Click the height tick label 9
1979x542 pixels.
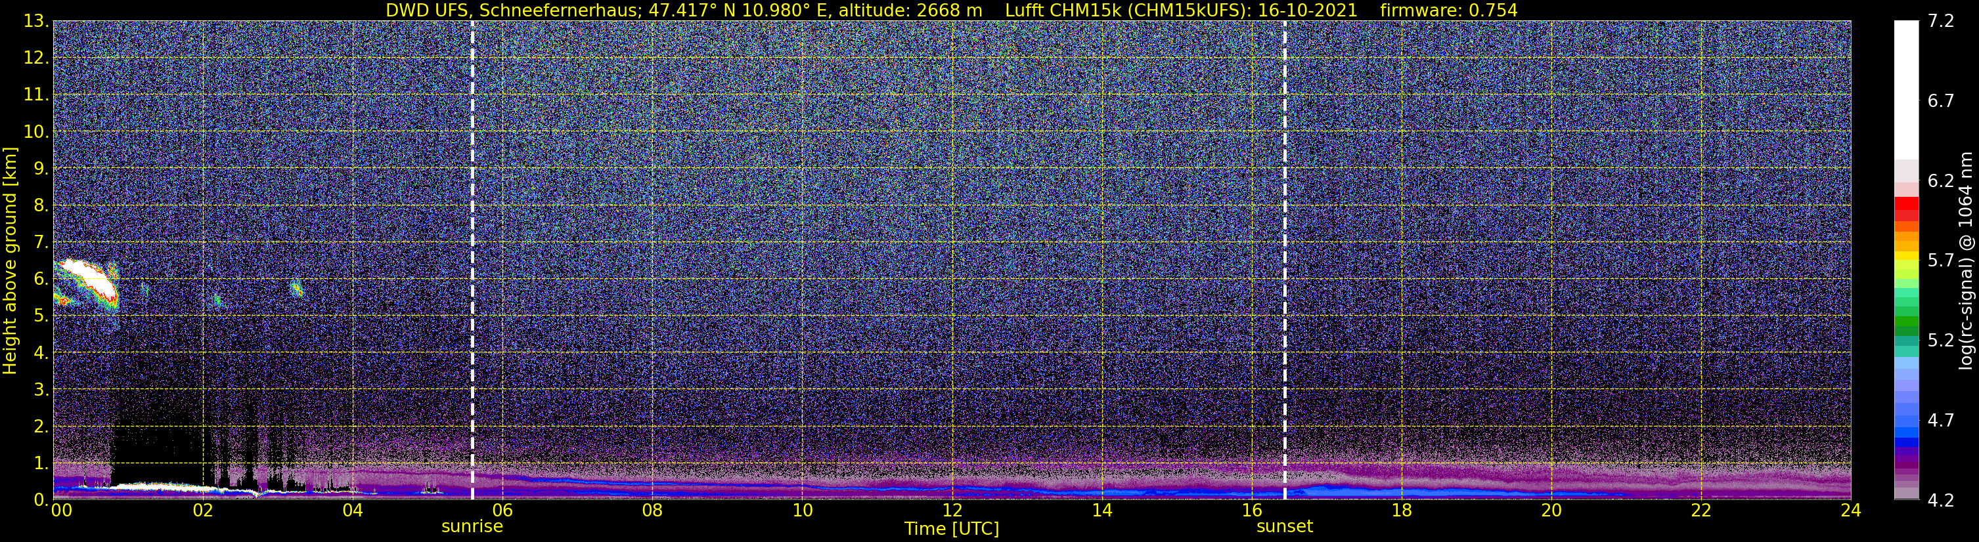(41, 169)
